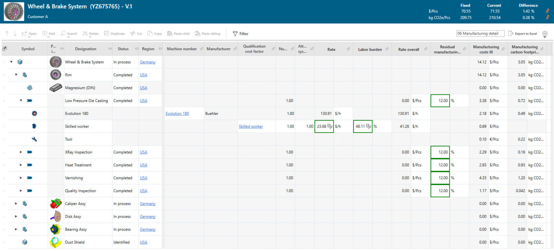The width and height of the screenshot is (554, 251).
Task: Click the Duplicate icon in the toolbar
Action: click(106, 33)
